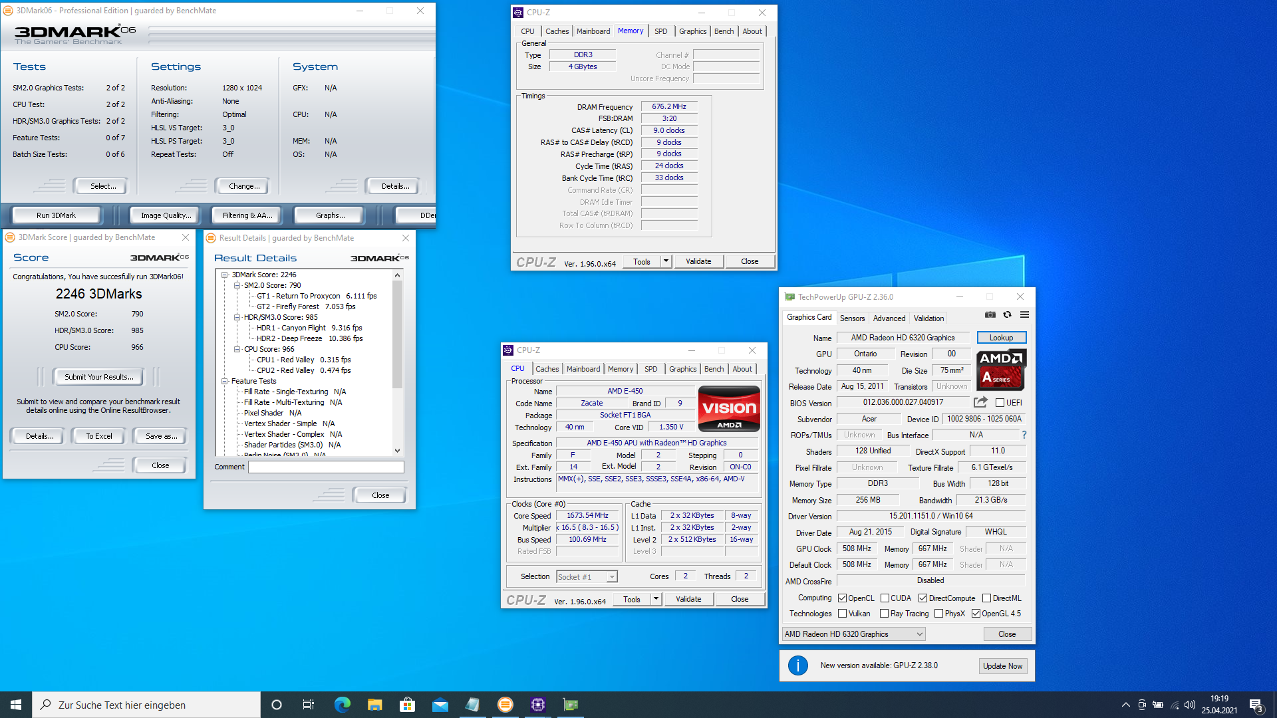The height and width of the screenshot is (718, 1277).
Task: Click Bus Interface question mark
Action: [x=1024, y=435]
